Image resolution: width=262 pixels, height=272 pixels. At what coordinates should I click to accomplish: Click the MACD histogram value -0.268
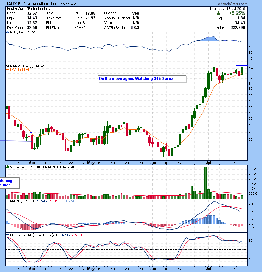coord(69,201)
